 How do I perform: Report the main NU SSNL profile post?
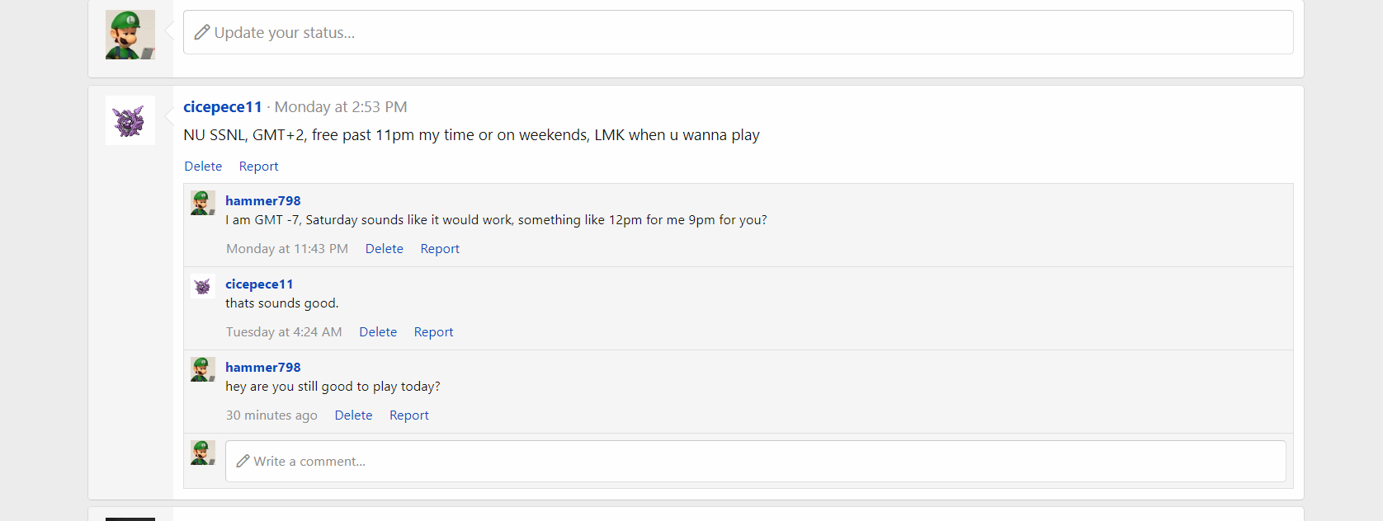(x=259, y=166)
